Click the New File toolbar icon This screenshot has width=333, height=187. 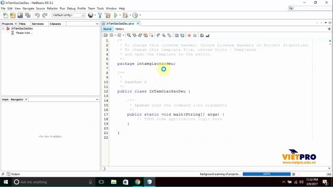(x=6, y=15)
